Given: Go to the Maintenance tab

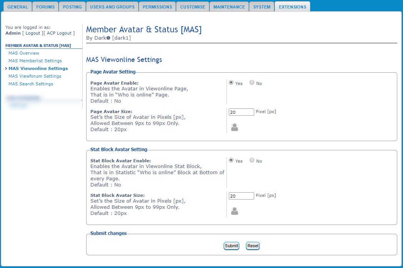Looking at the screenshot, I should pos(229,7).
